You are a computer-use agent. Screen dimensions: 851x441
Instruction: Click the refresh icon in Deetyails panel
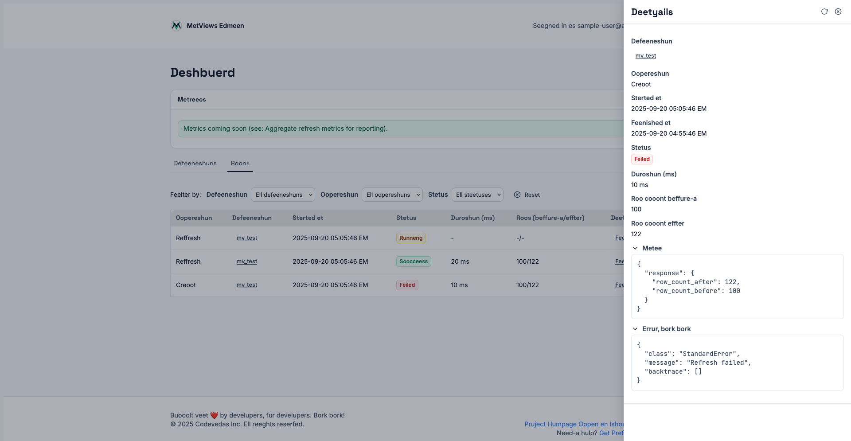point(824,12)
